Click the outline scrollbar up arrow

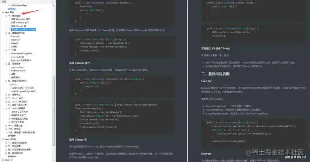point(54,5)
